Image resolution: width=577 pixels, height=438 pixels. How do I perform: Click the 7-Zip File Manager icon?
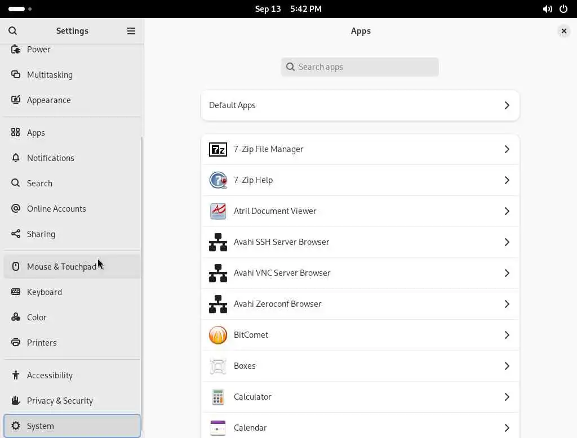point(218,149)
